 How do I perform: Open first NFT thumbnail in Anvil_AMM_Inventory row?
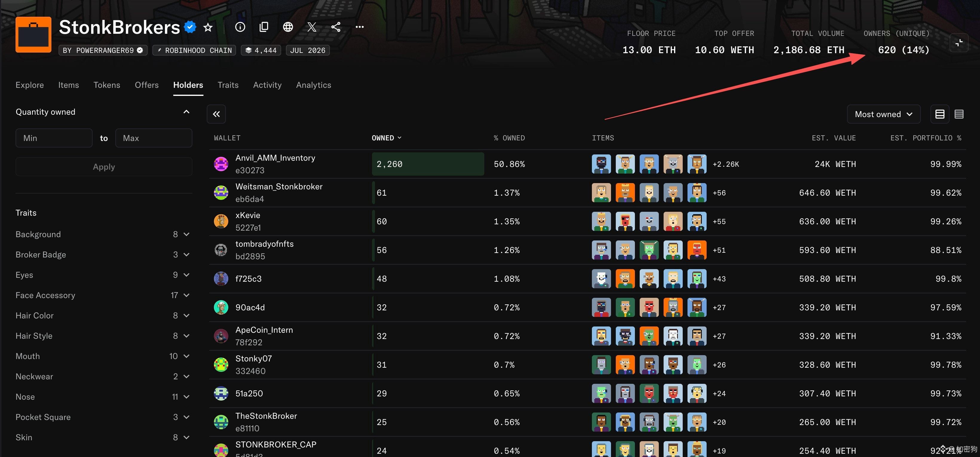click(601, 164)
